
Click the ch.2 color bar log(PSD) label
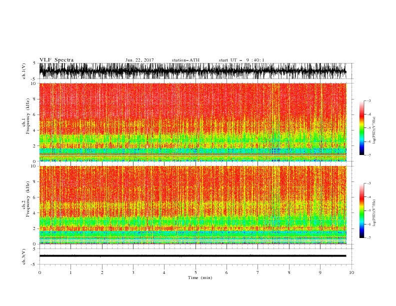(x=374, y=213)
